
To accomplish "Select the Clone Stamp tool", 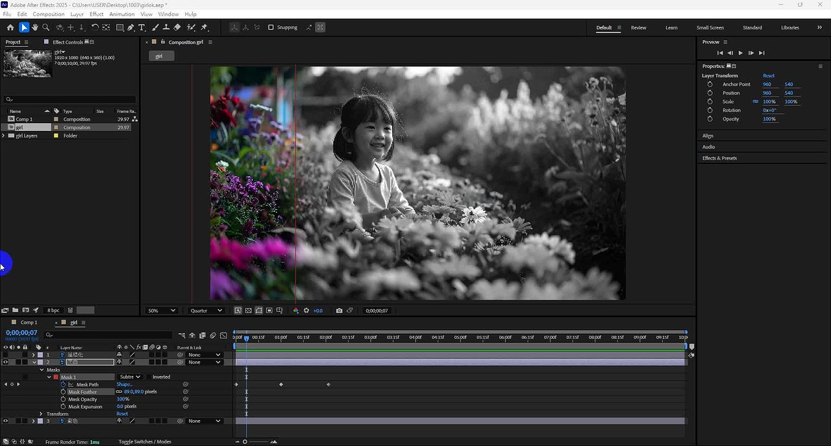I will point(166,27).
